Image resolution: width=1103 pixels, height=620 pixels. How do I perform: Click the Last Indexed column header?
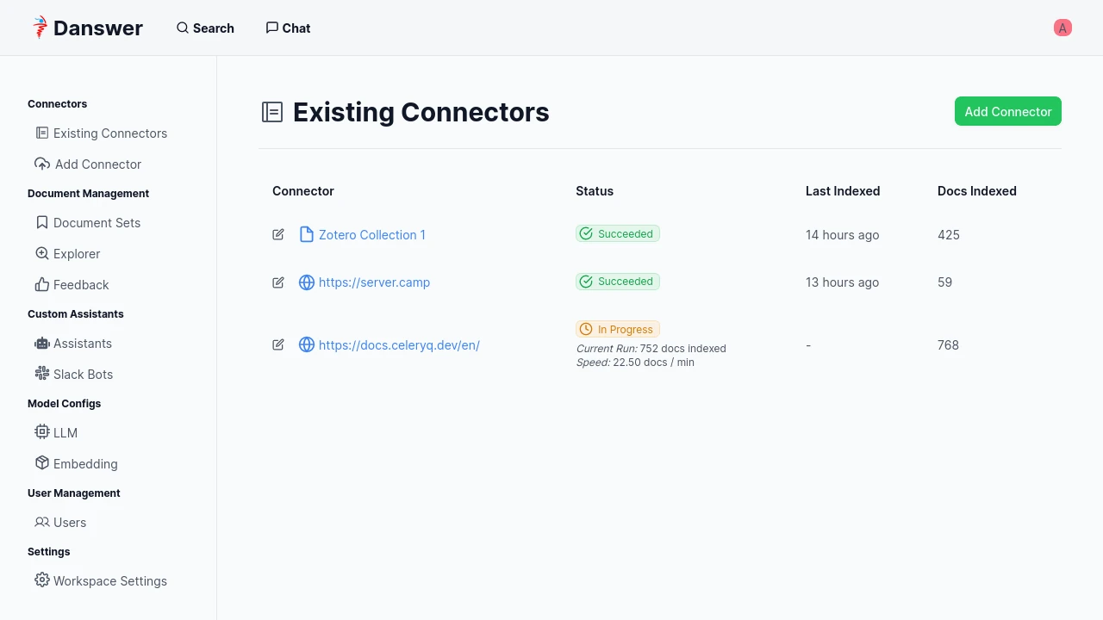(843, 191)
